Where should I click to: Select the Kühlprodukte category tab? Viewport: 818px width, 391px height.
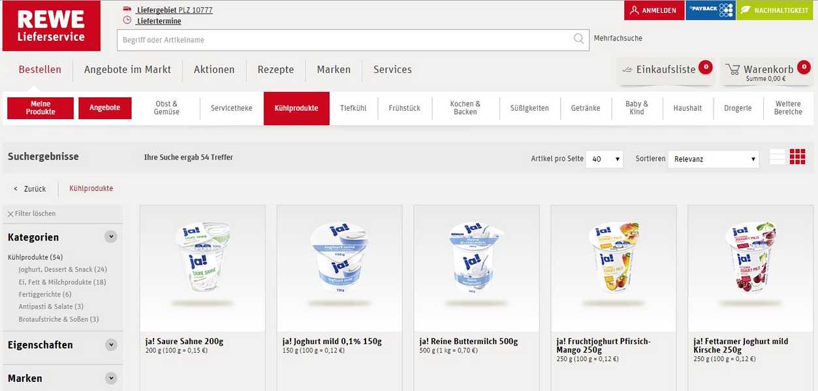point(296,108)
